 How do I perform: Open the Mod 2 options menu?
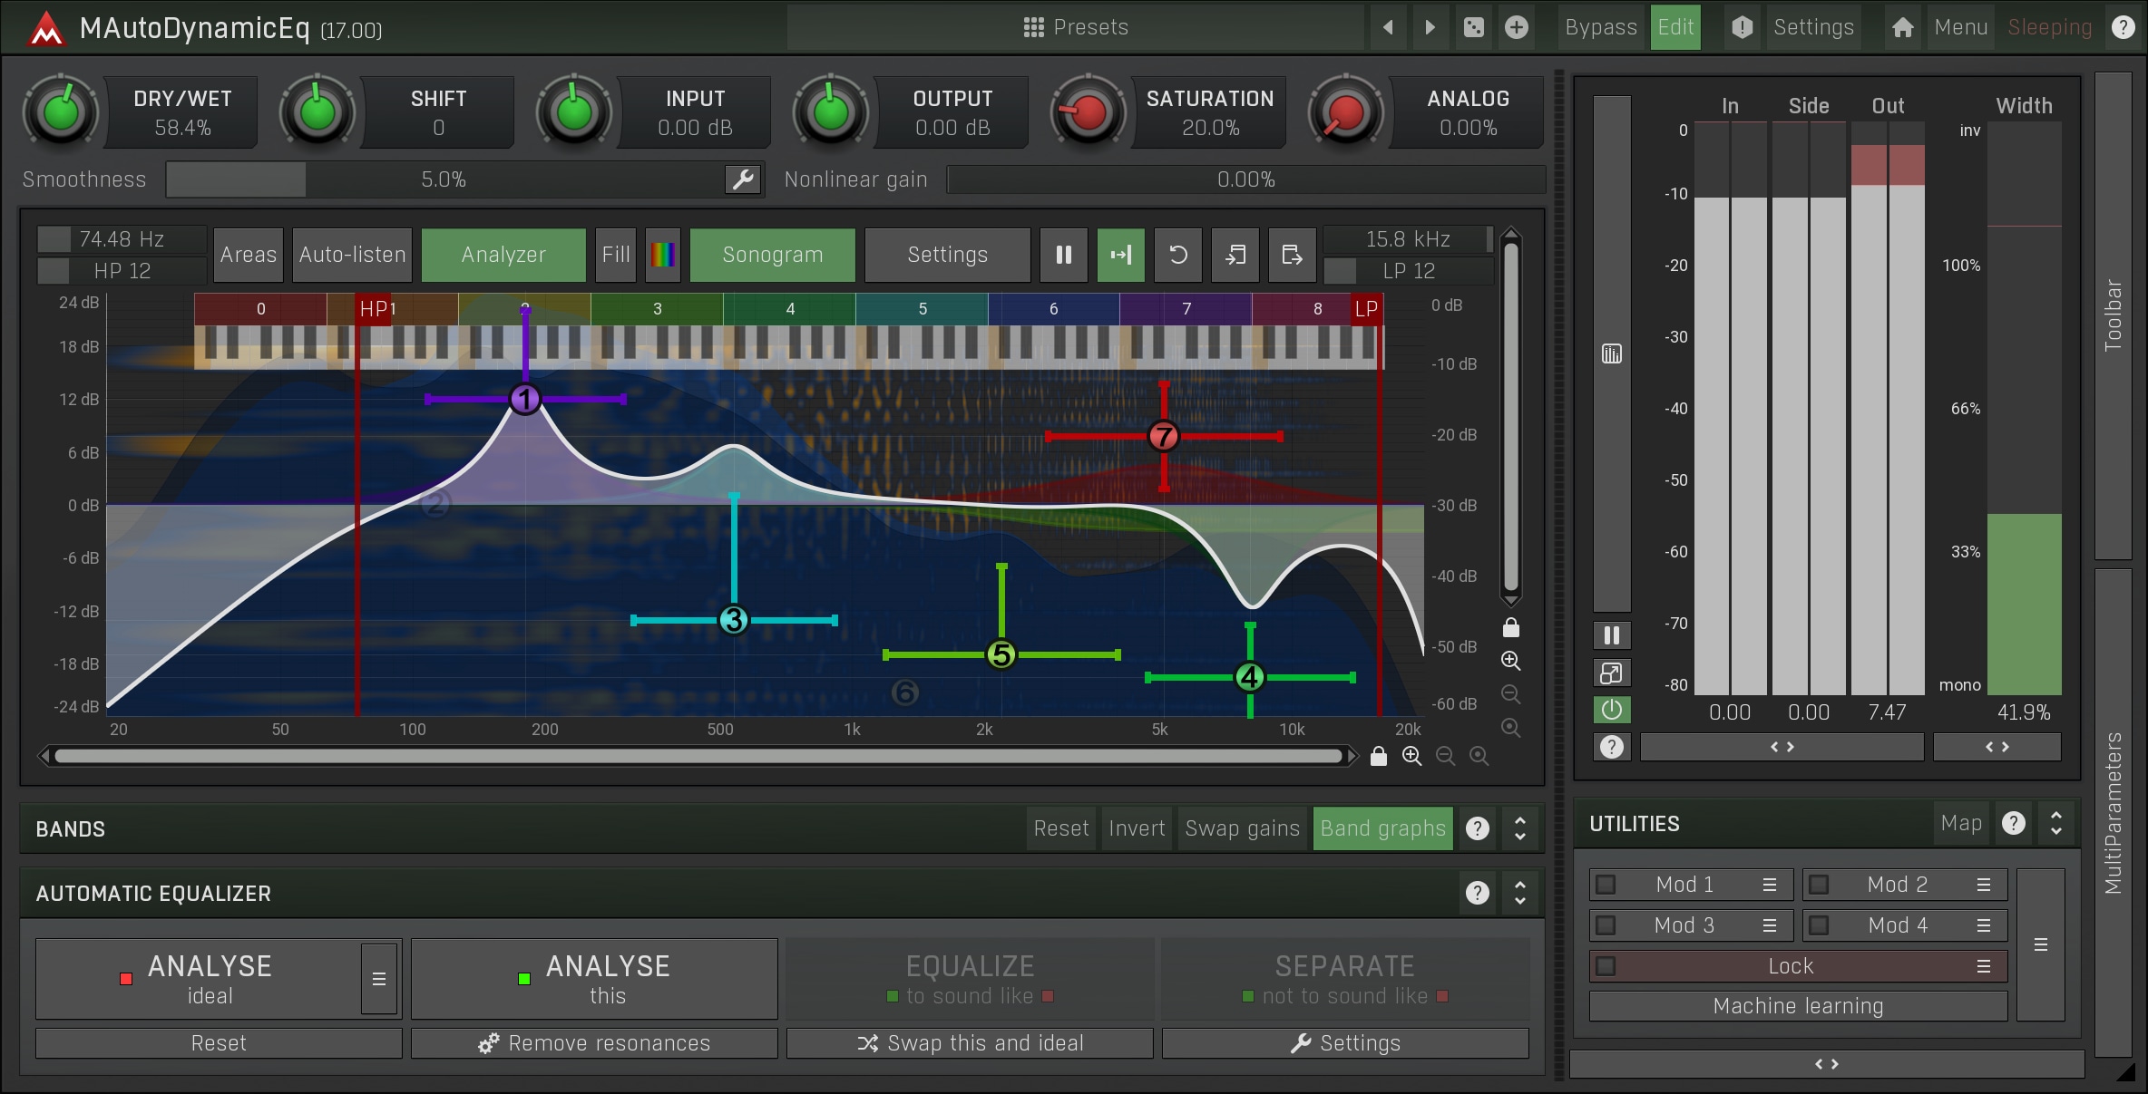pyautogui.click(x=1984, y=885)
